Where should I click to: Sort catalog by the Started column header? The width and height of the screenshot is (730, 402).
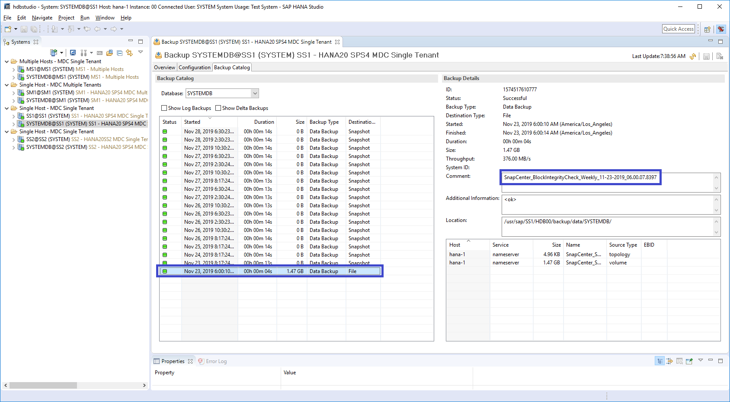point(192,122)
